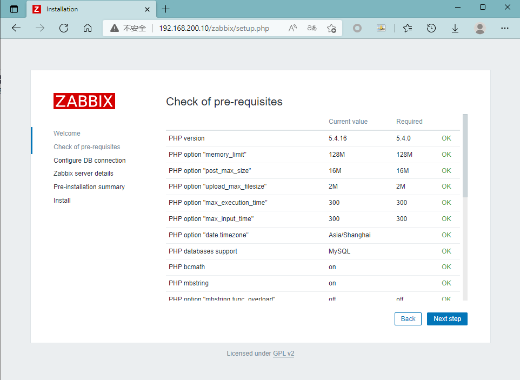Viewport: 520px width, 380px height.
Task: Open the GPL v2 license link
Action: (284, 354)
